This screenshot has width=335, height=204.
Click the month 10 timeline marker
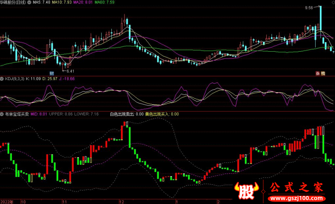(23, 201)
